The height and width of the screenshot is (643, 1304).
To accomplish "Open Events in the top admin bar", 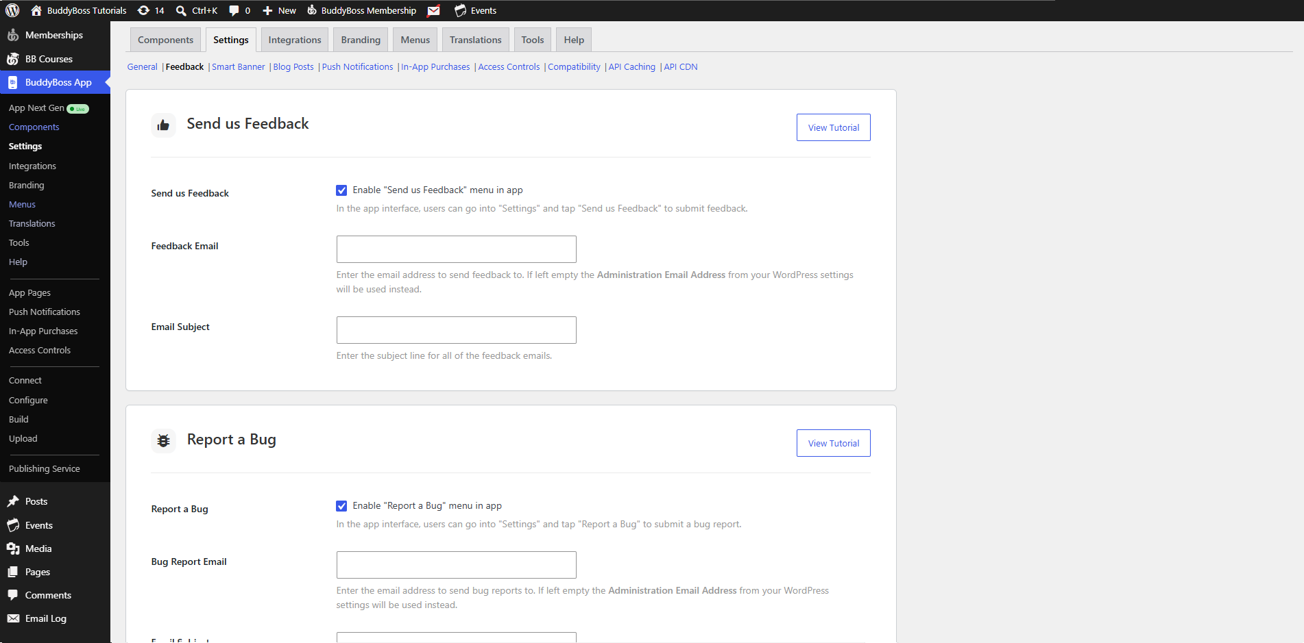I will tap(475, 10).
